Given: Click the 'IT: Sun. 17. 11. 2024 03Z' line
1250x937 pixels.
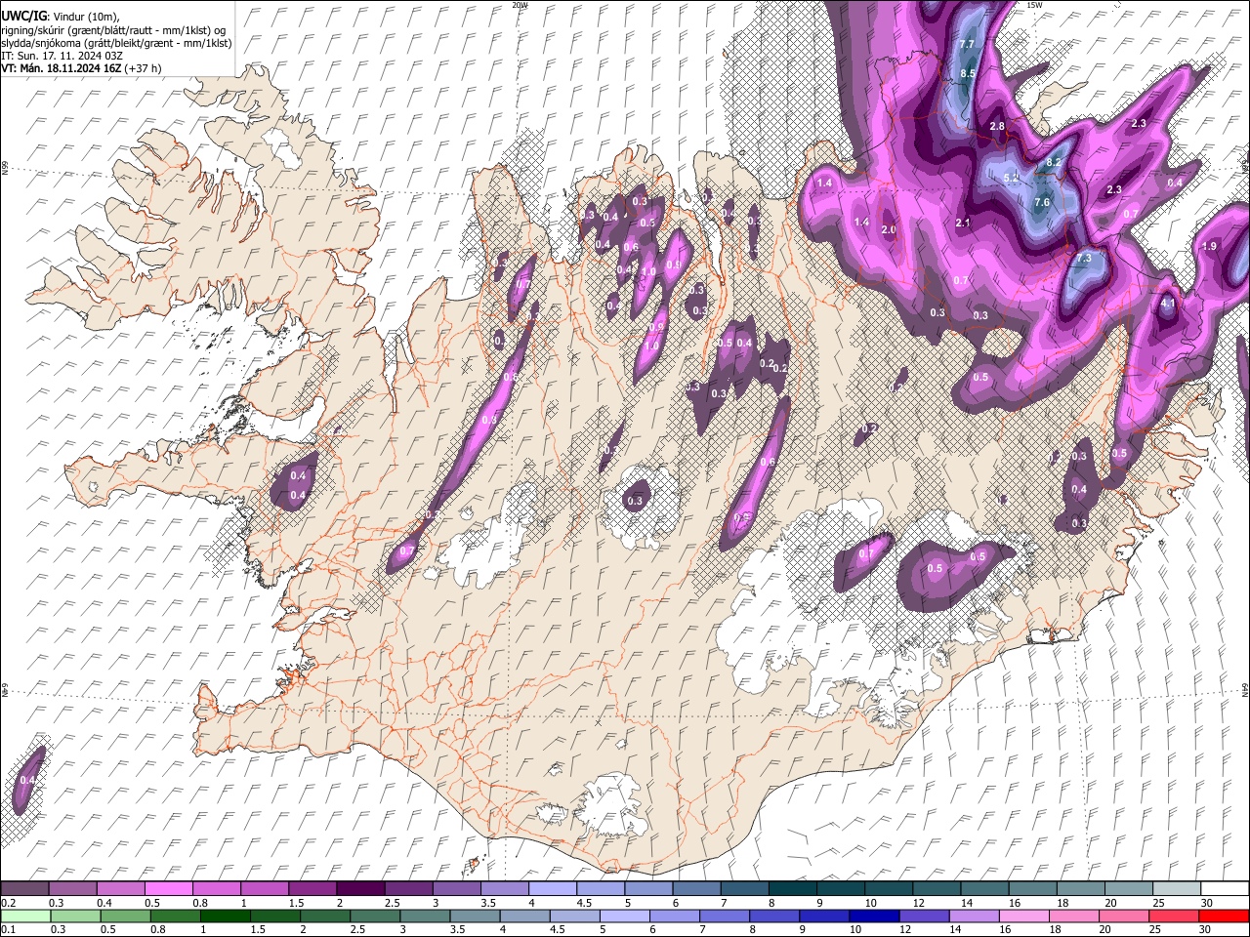Looking at the screenshot, I should (x=62, y=56).
